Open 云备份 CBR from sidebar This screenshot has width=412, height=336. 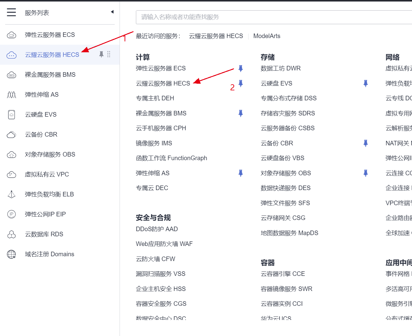(41, 134)
